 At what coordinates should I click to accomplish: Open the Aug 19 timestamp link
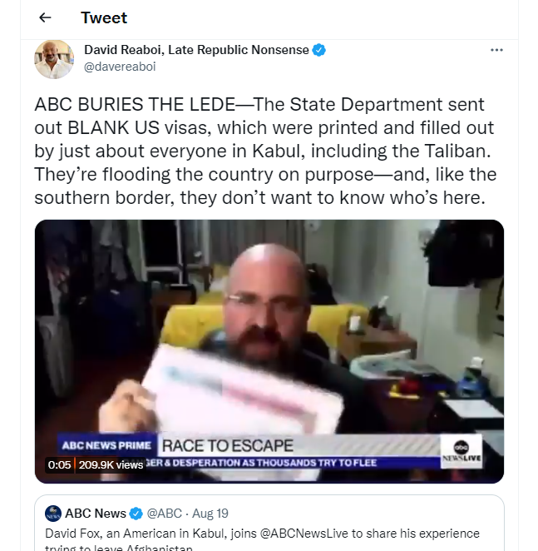(210, 514)
